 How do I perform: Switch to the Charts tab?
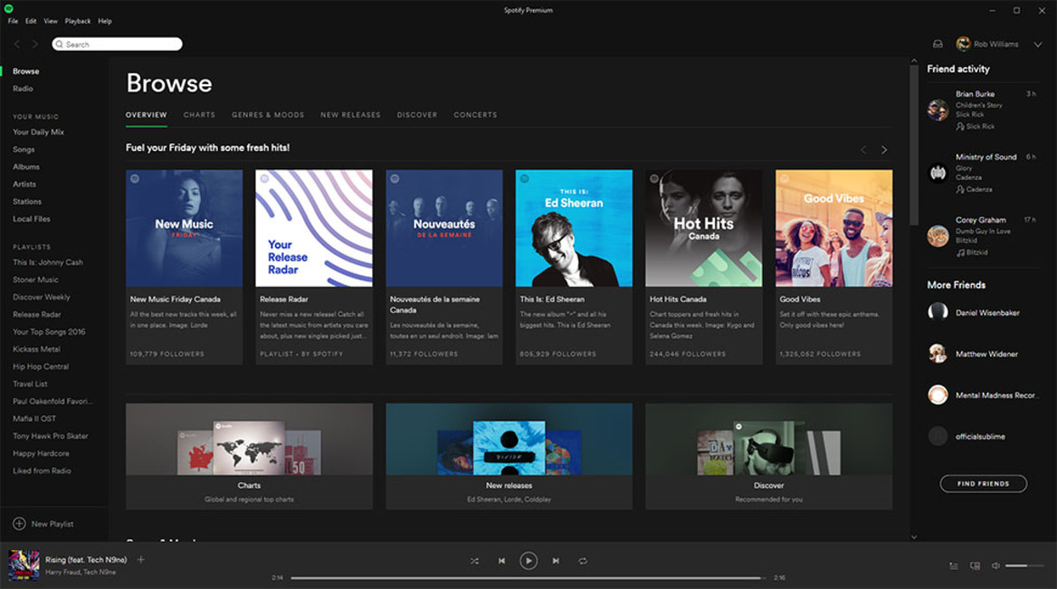coord(199,115)
